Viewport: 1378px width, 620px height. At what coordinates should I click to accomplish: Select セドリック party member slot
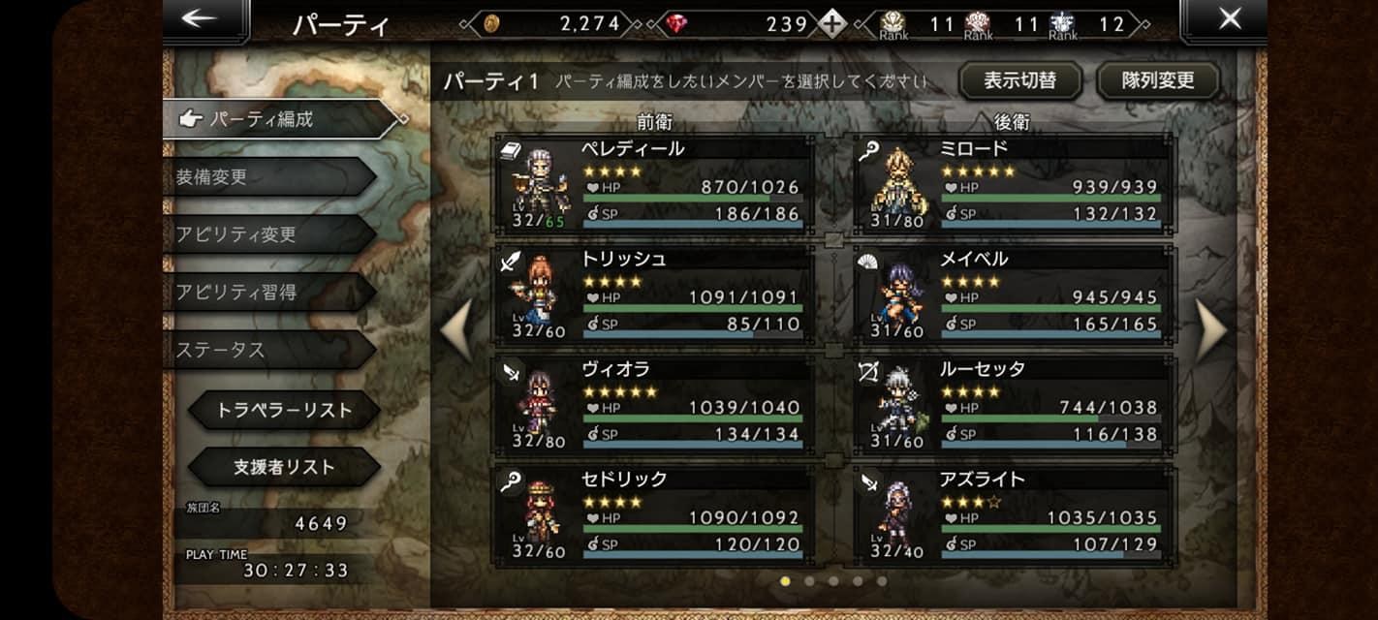point(654,515)
